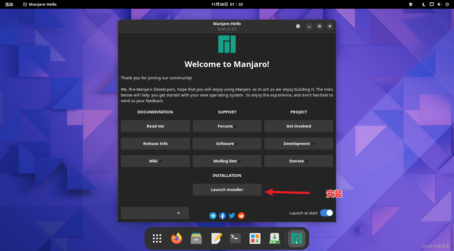The image size is (454, 251).
Task: Launch the terminal from the dock
Action: 235,238
